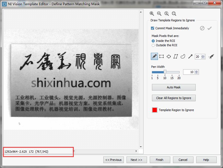Screen dimensions: 223x168
Task: Select the magic wand tool
Action: (190, 56)
